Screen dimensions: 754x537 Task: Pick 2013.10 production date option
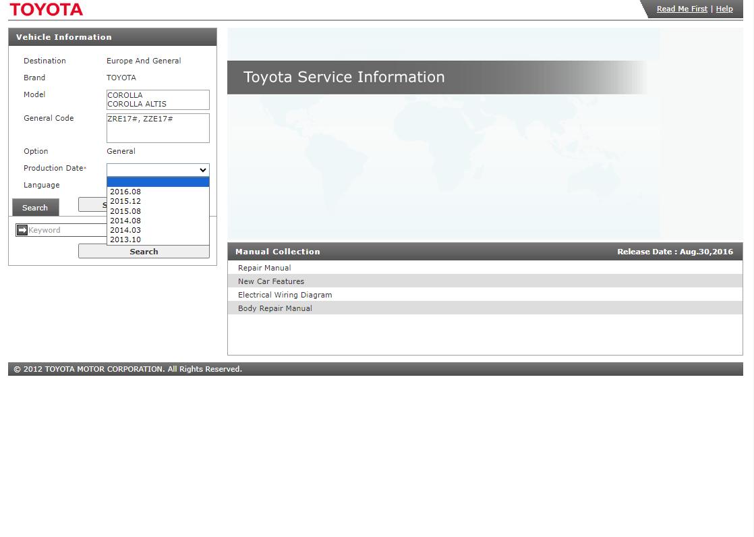click(158, 239)
